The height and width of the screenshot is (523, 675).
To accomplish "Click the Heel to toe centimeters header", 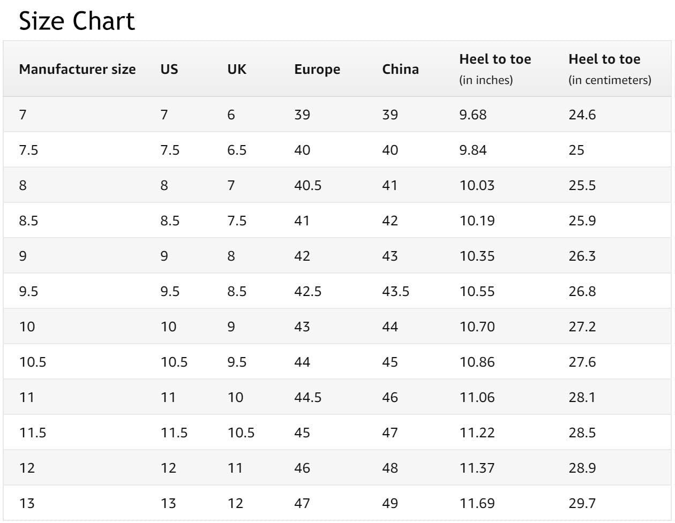I will click(x=610, y=69).
